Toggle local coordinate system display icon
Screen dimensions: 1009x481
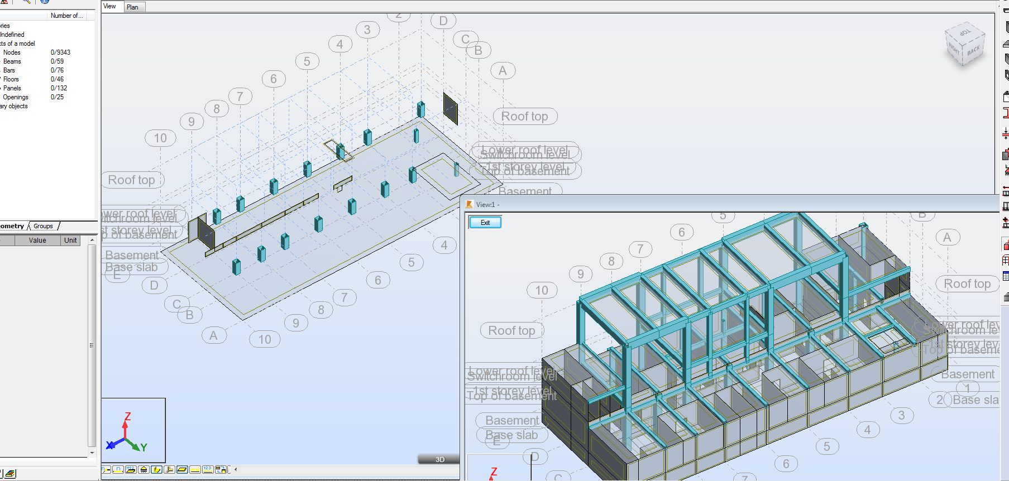169,470
